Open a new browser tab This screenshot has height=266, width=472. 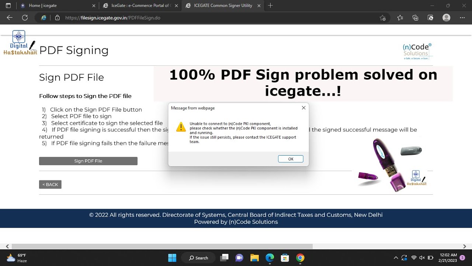pyautogui.click(x=270, y=6)
